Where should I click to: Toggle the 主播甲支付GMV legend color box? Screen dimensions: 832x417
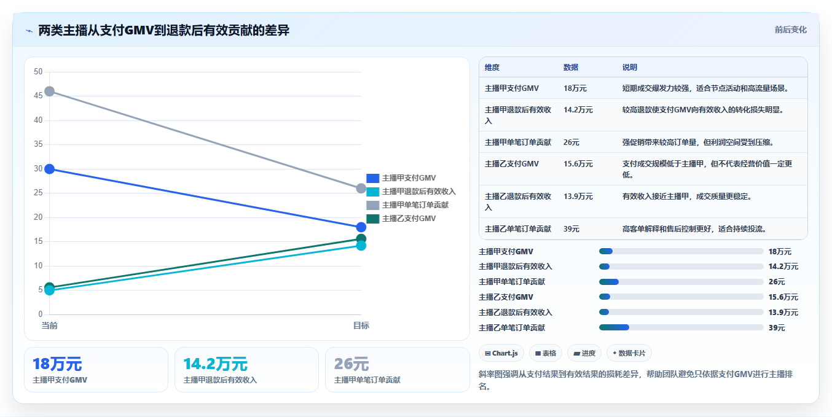click(372, 178)
